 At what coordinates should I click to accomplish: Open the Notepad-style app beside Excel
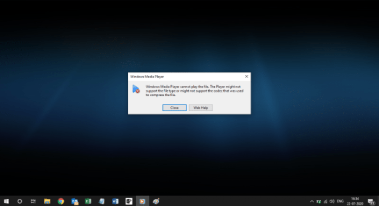click(x=102, y=201)
